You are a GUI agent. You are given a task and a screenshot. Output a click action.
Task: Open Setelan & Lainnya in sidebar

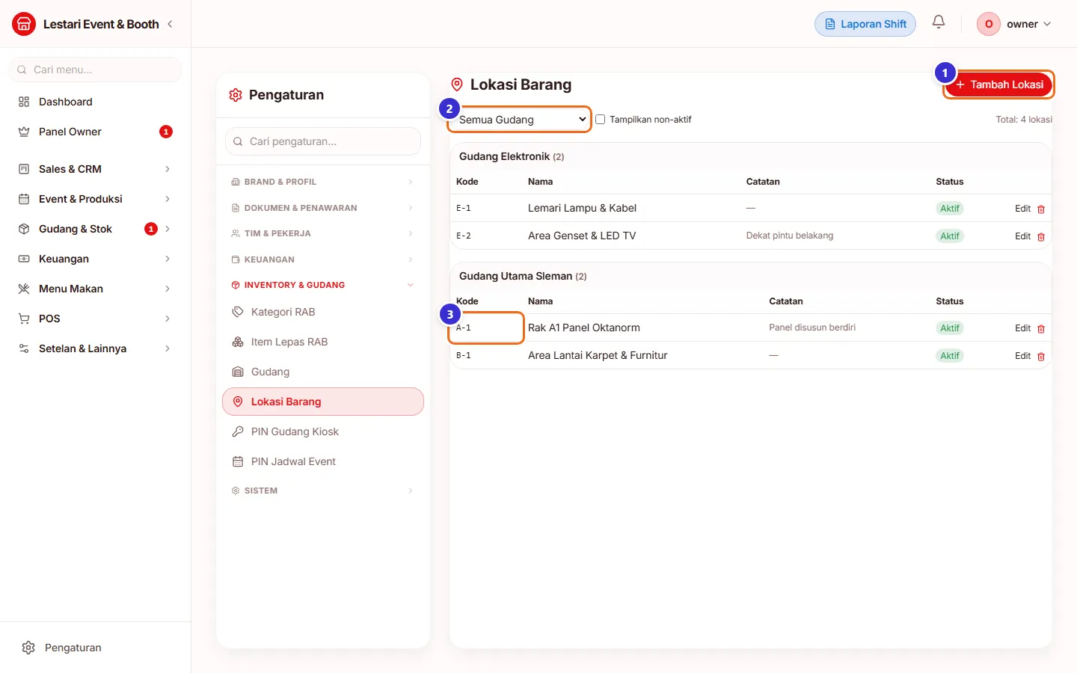[x=96, y=348]
